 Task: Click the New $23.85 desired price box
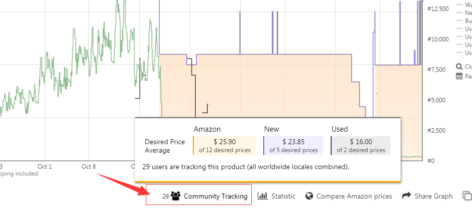tap(293, 145)
